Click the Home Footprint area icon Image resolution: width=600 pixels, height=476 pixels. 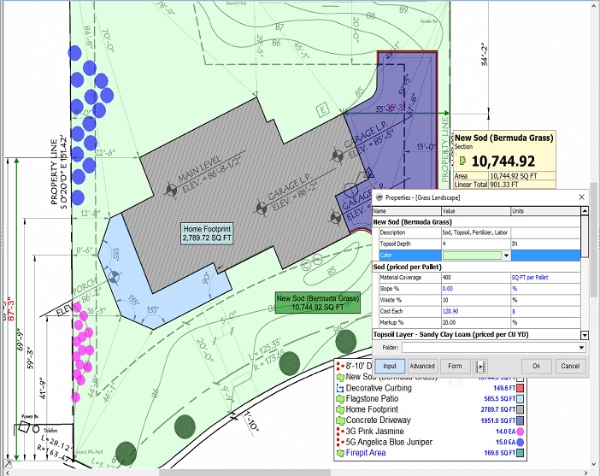coord(340,410)
